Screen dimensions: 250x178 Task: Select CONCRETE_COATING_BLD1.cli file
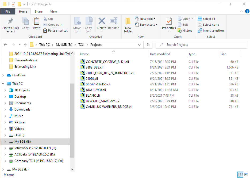point(107,62)
